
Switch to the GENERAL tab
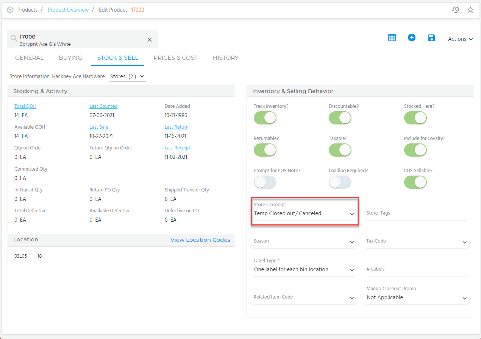[x=29, y=58]
